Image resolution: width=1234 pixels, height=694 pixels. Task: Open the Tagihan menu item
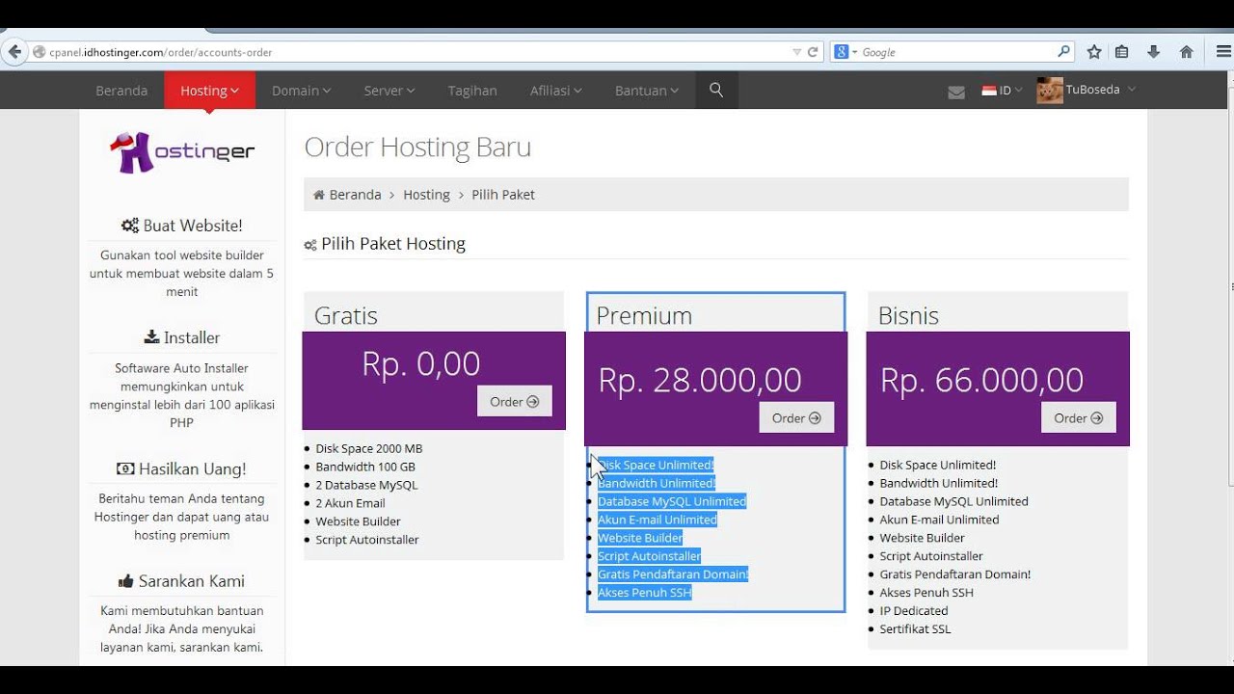(x=472, y=91)
